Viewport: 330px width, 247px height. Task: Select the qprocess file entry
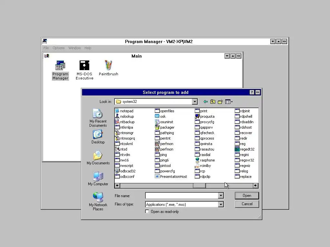(205, 138)
